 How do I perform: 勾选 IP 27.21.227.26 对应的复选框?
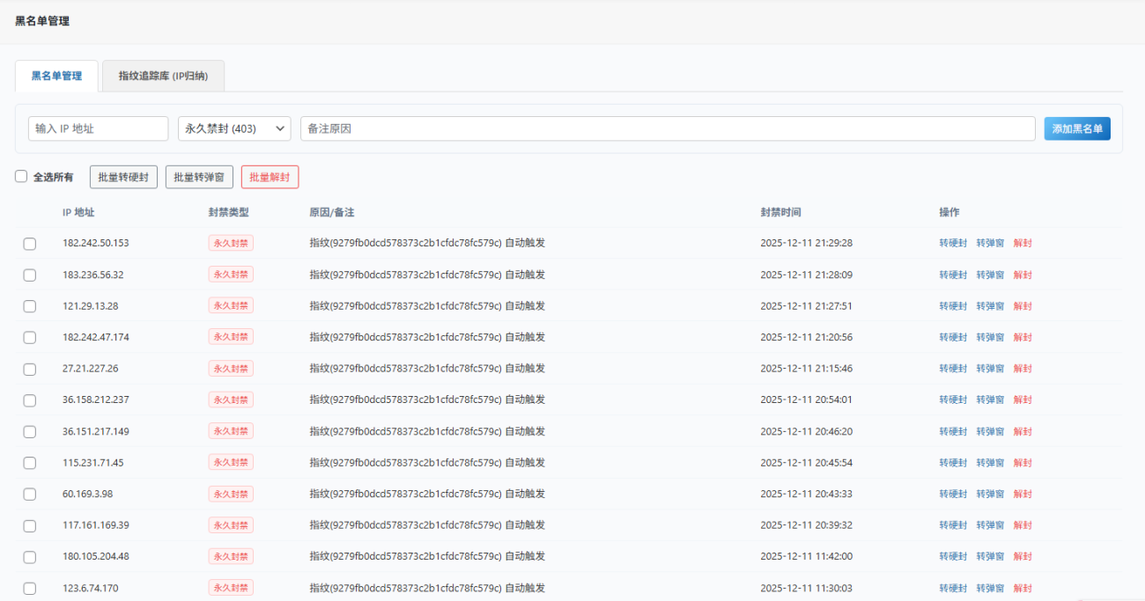(29, 369)
